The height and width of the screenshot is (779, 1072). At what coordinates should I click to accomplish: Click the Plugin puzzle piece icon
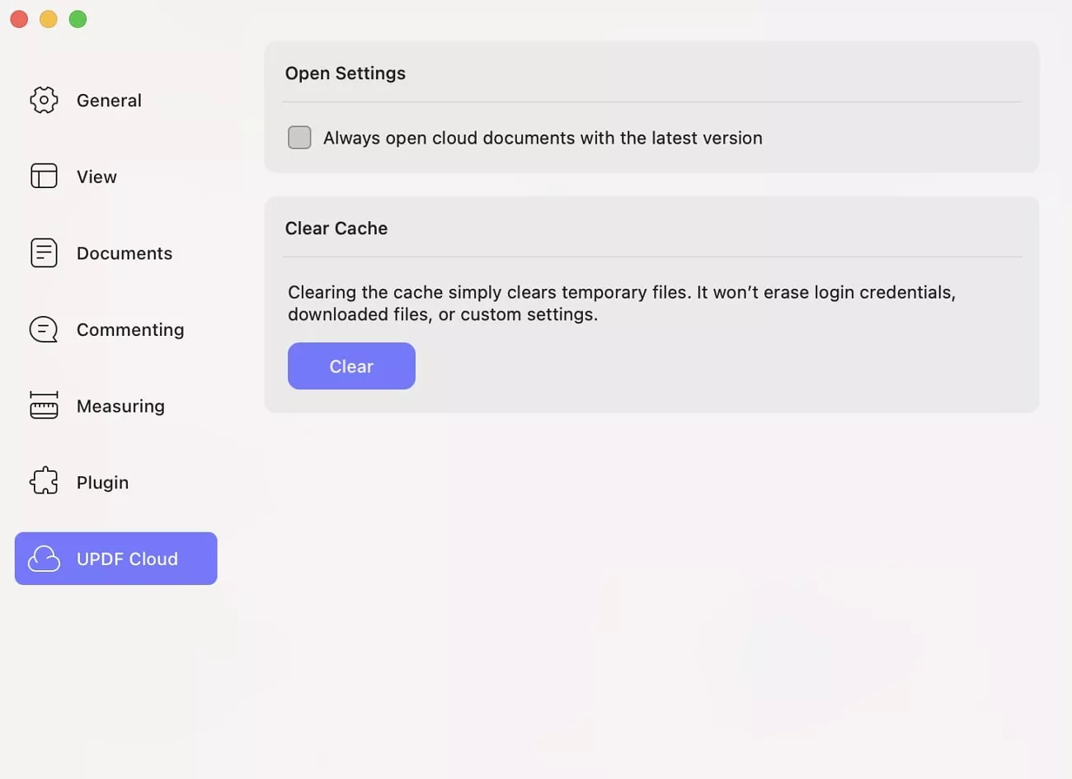tap(44, 481)
